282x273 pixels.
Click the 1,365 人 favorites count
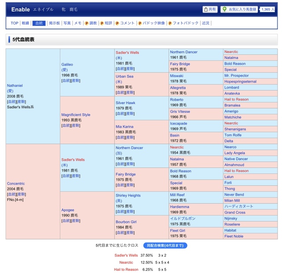[x=268, y=9]
